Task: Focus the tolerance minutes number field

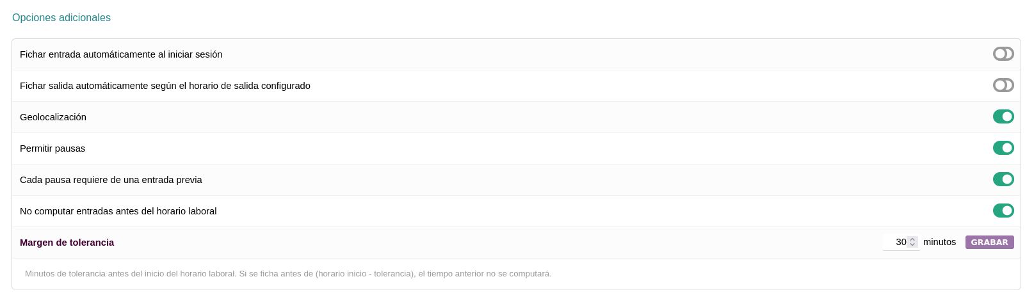Action: tap(895, 243)
